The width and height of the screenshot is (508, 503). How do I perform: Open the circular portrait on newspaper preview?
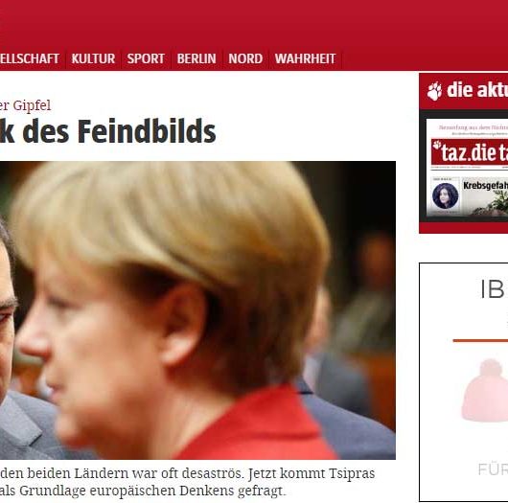tap(445, 195)
